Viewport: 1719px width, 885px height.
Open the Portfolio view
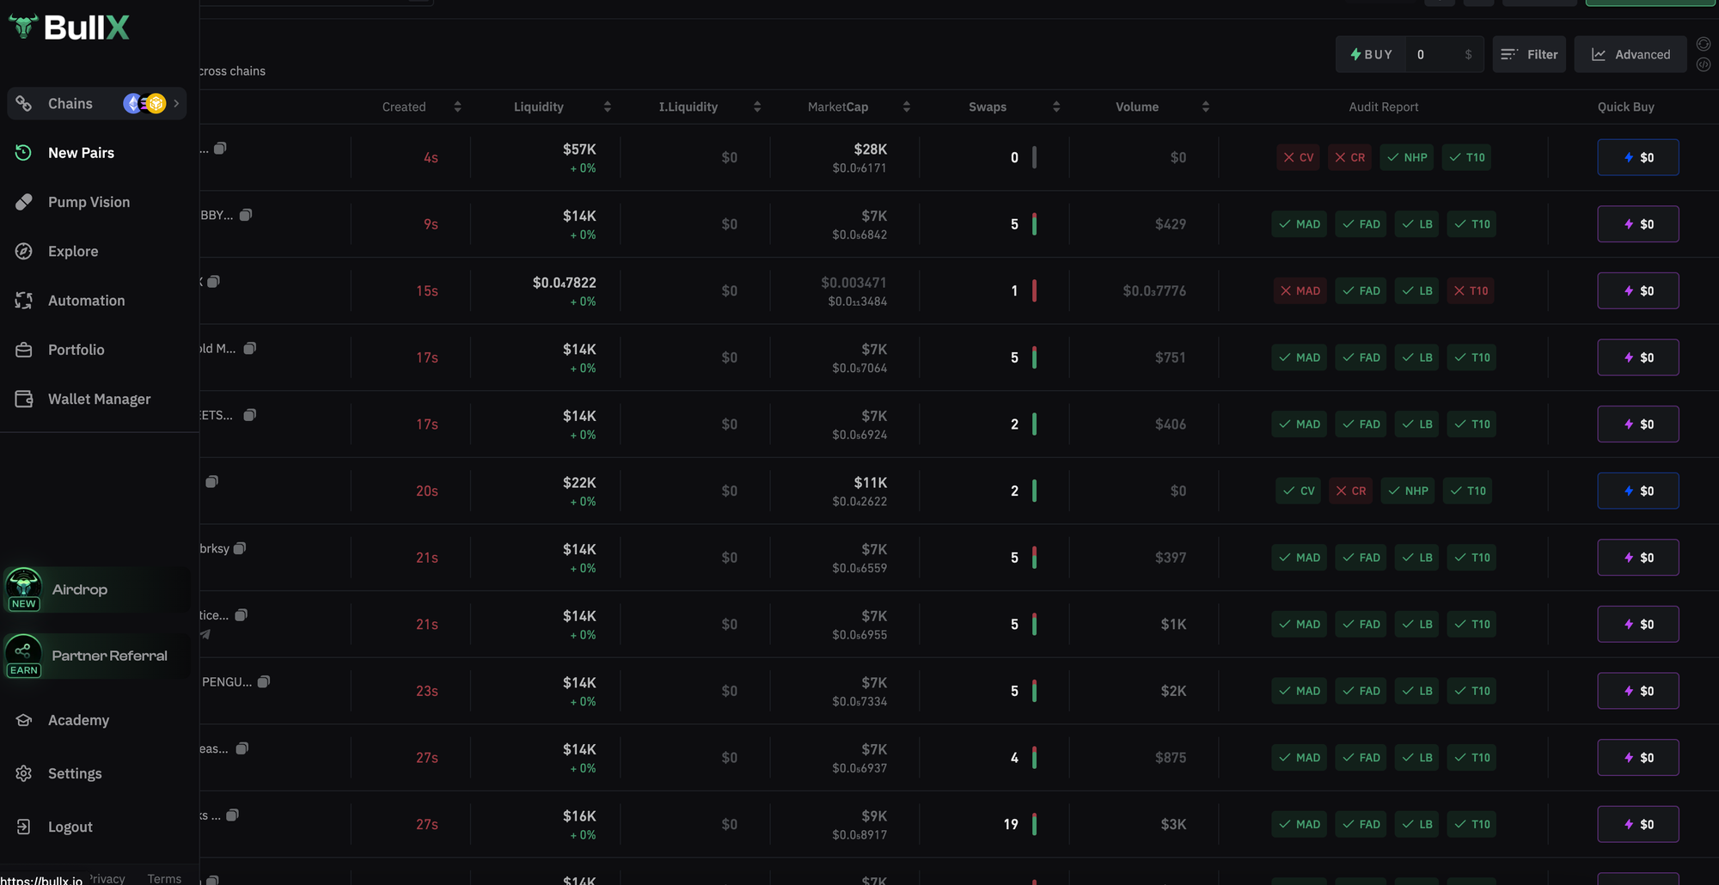pos(76,349)
